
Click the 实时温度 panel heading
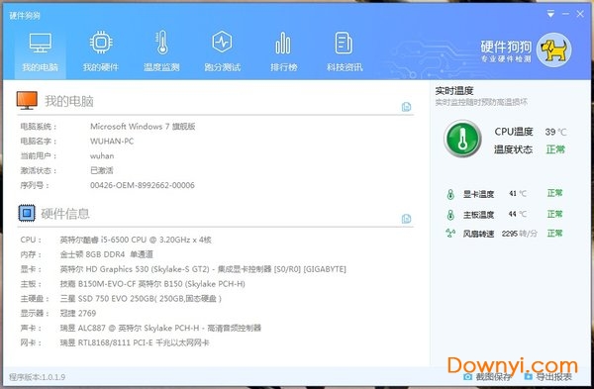(454, 91)
